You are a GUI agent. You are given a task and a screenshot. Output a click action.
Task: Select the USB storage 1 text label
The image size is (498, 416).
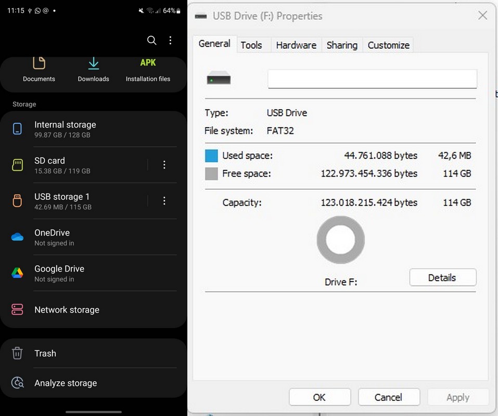pos(62,197)
